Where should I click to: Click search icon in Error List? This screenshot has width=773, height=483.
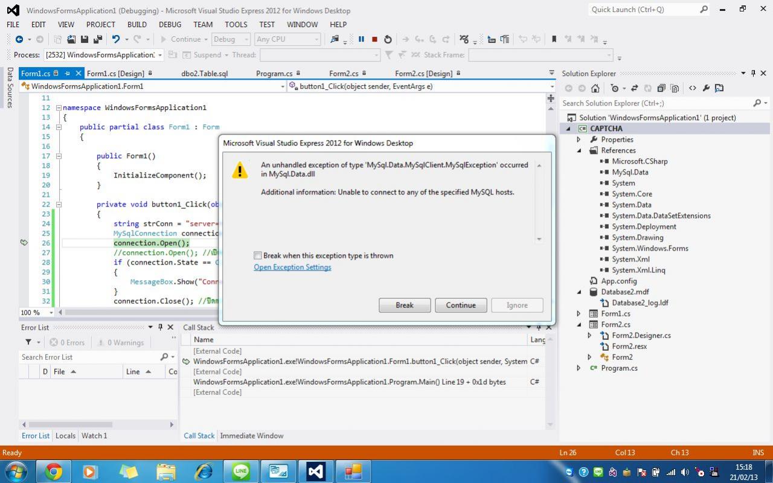[164, 357]
